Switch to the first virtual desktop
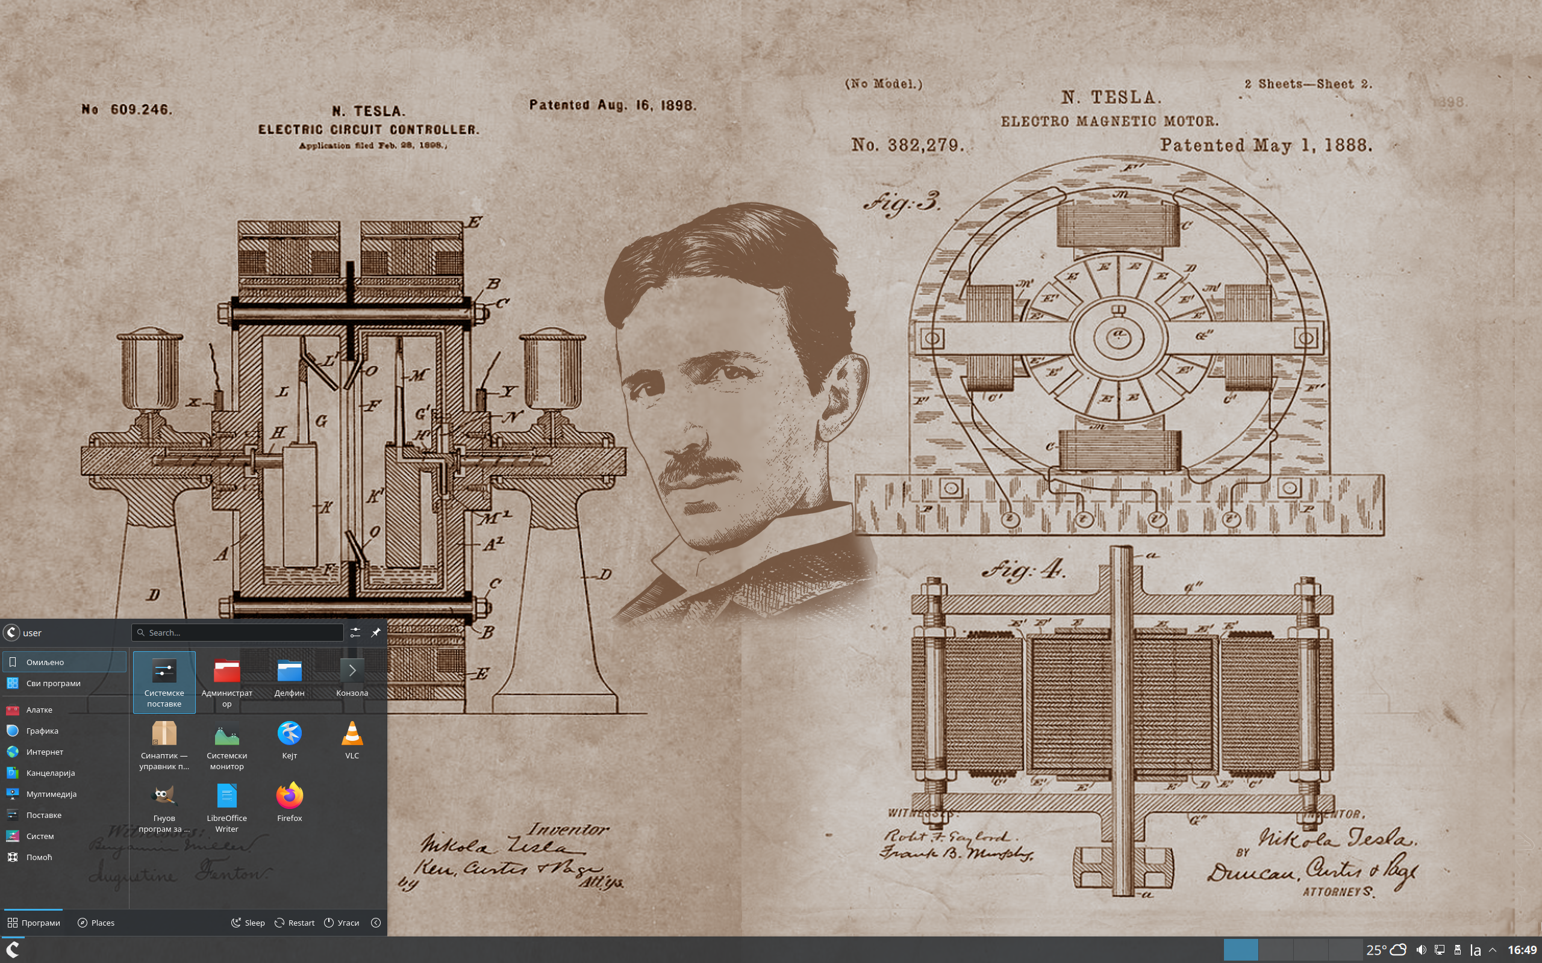 [1241, 950]
